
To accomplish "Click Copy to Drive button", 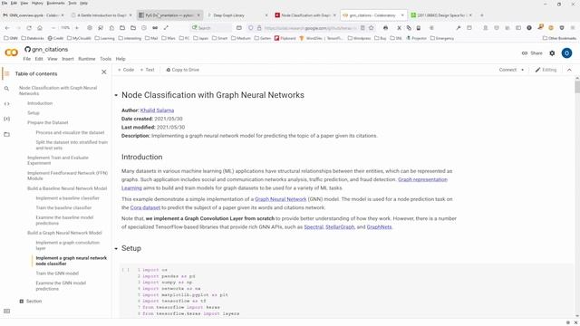I will [183, 70].
